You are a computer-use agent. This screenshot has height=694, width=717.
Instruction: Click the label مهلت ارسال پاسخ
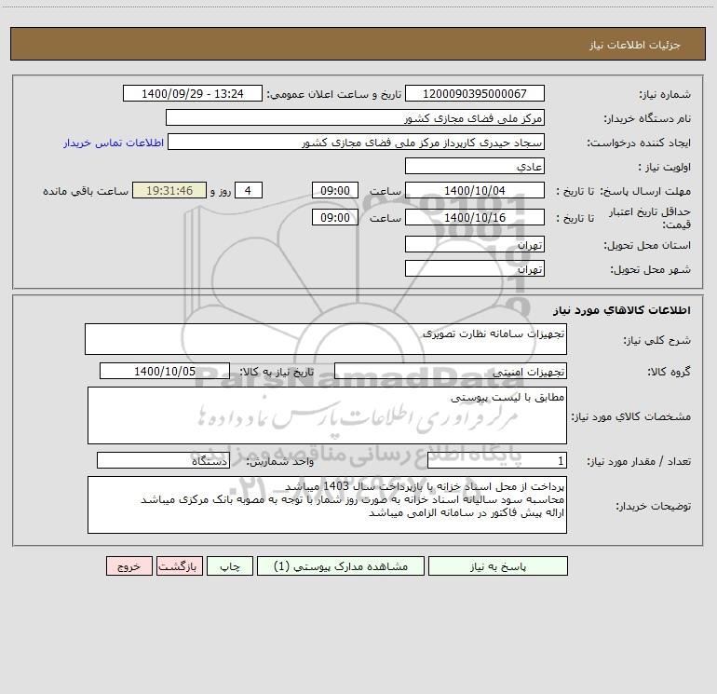click(645, 191)
